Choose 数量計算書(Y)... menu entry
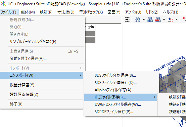 click(x=23, y=85)
